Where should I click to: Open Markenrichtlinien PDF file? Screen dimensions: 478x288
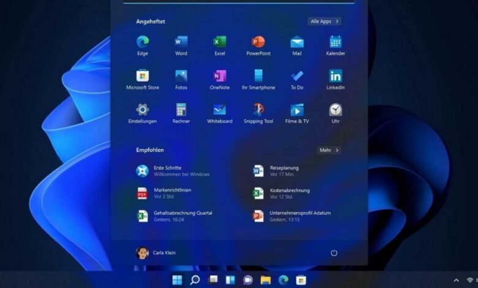click(x=164, y=193)
